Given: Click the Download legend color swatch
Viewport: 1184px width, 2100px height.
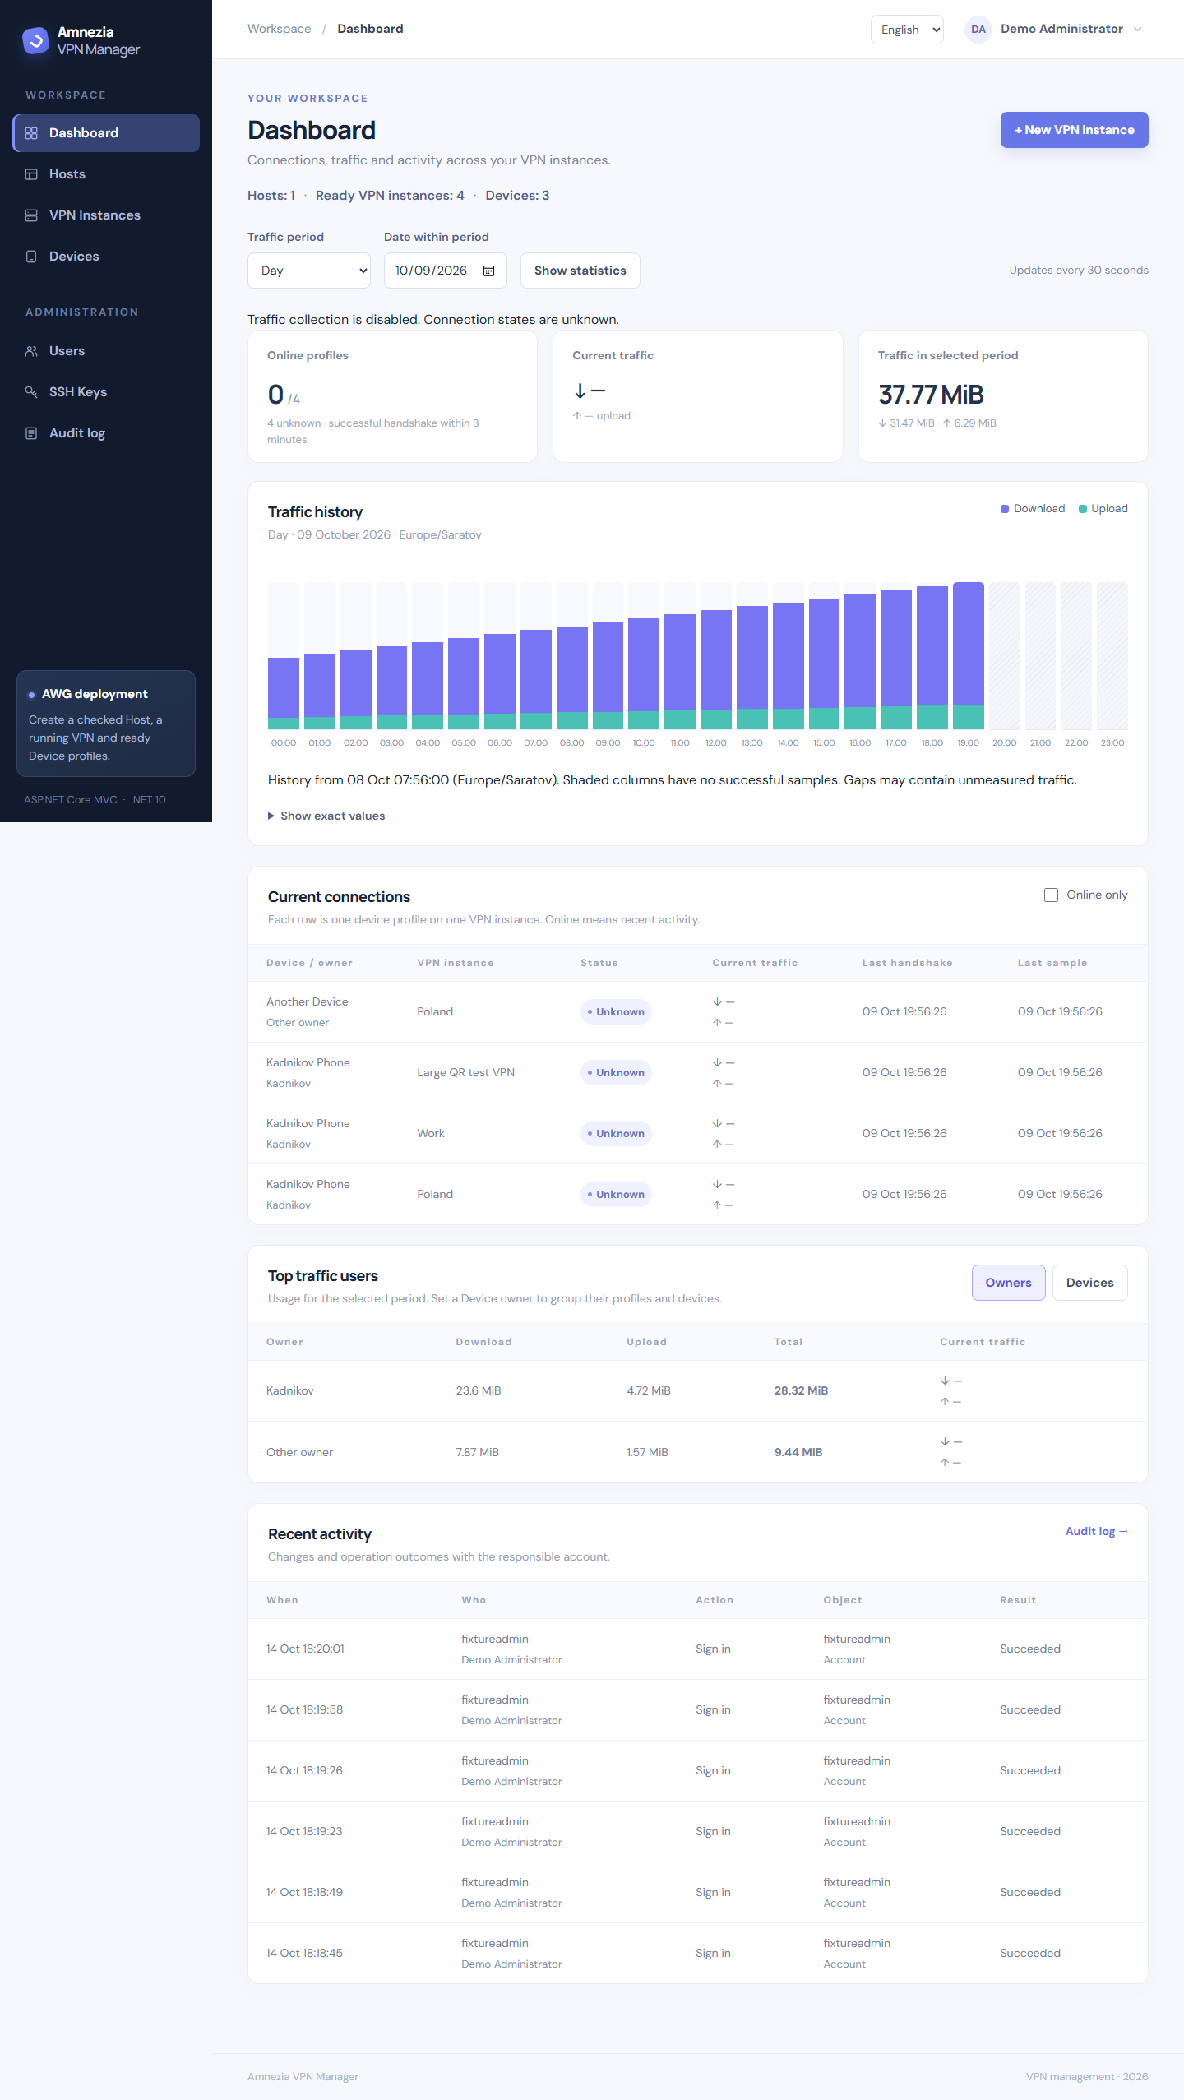Looking at the screenshot, I should (1005, 509).
